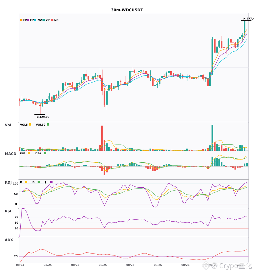Screen dimensions: 254x273
Task: Click the DN legend text
Action: [56, 20]
